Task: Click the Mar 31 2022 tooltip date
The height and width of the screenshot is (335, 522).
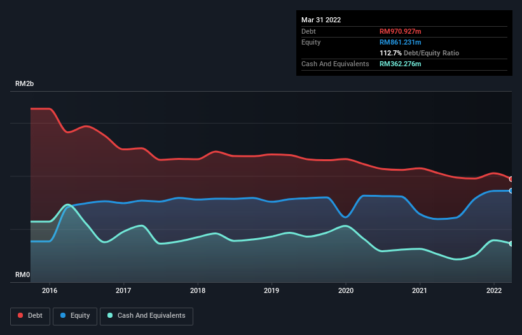Action: pyautogui.click(x=321, y=20)
